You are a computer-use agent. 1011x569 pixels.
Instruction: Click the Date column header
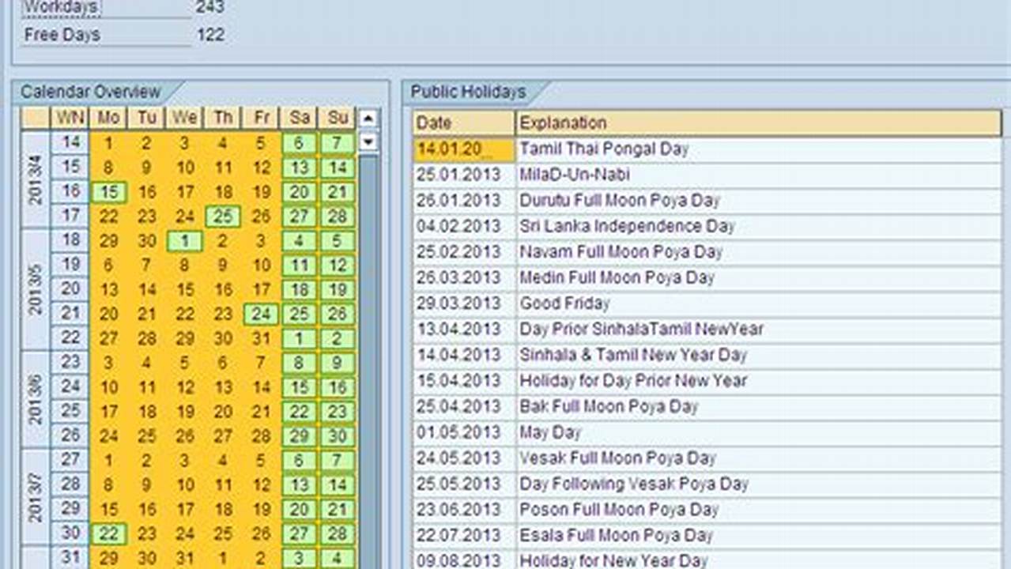[x=434, y=122]
